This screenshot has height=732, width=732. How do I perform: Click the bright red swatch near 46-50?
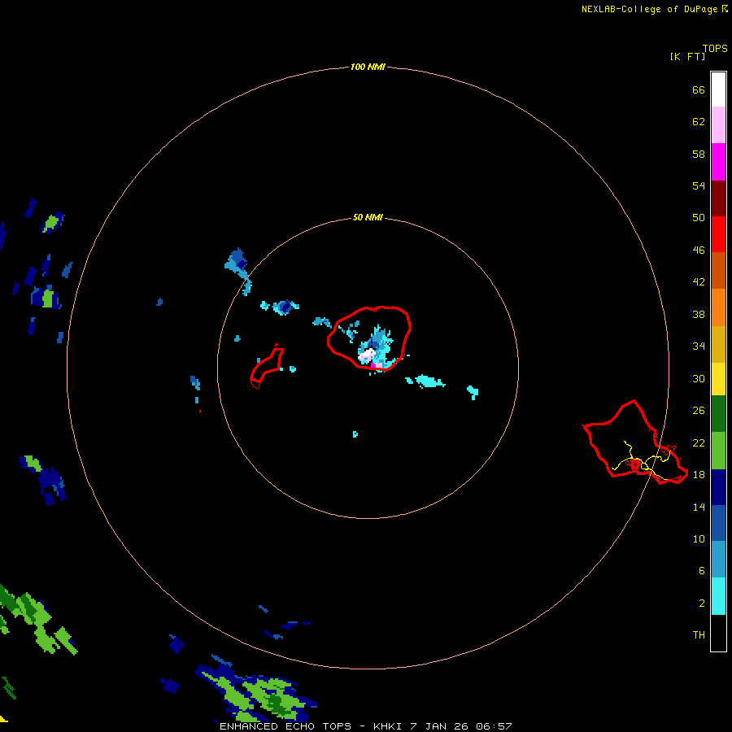coord(718,234)
